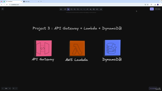
Task: Open the Library sidebar
Action: pos(158,9)
